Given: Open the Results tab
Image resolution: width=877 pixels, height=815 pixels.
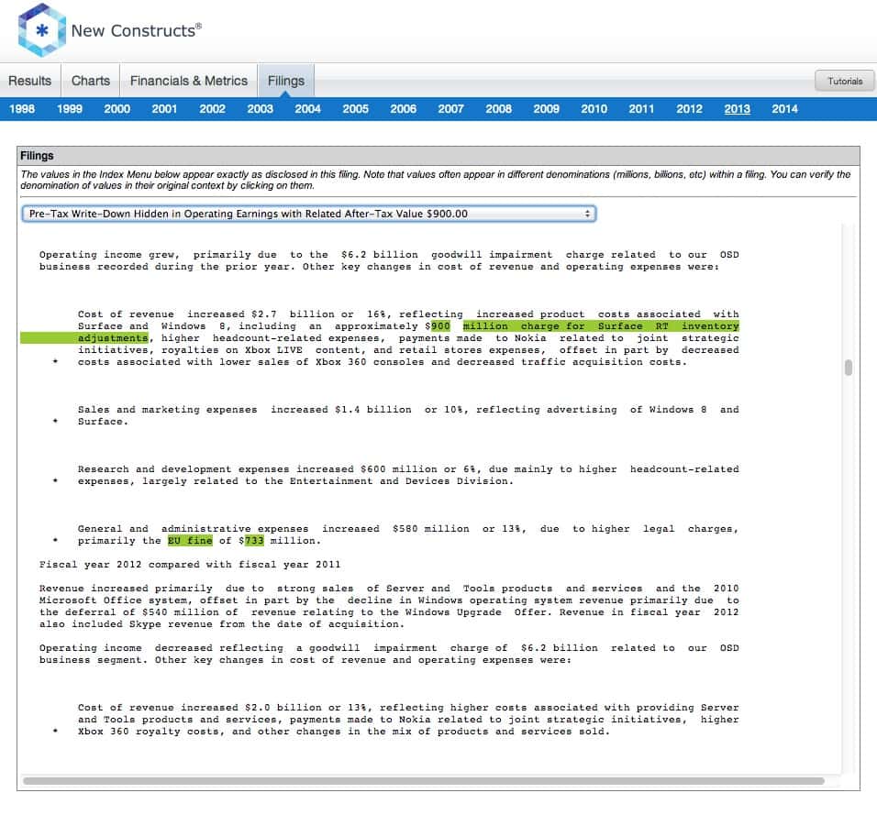Looking at the screenshot, I should (29, 81).
